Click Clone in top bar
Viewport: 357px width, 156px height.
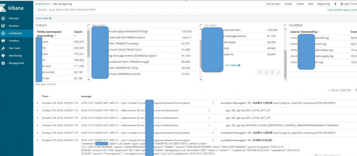(x=300, y=4)
